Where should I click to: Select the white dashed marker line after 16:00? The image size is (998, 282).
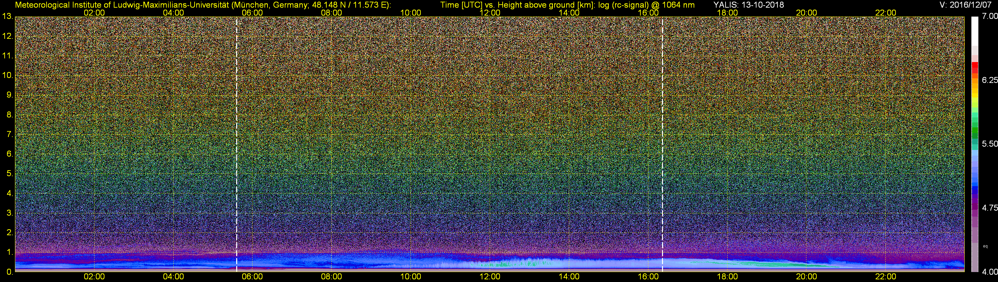pos(662,144)
